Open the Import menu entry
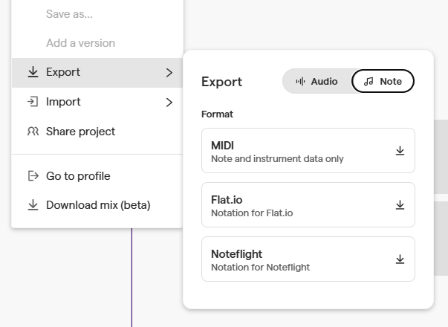The image size is (448, 327). 64,102
